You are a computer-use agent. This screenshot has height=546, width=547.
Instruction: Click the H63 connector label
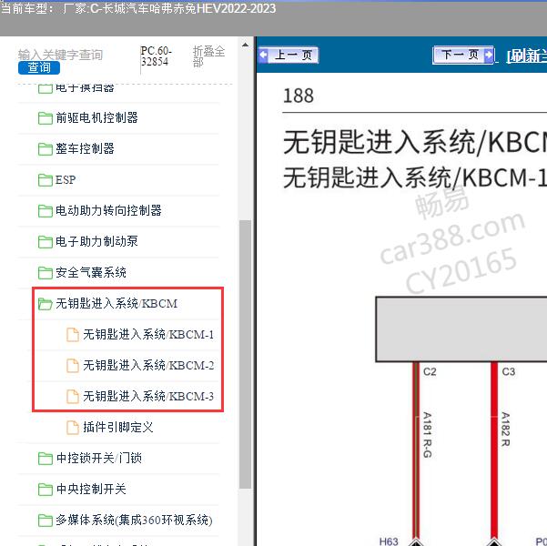tap(389, 541)
